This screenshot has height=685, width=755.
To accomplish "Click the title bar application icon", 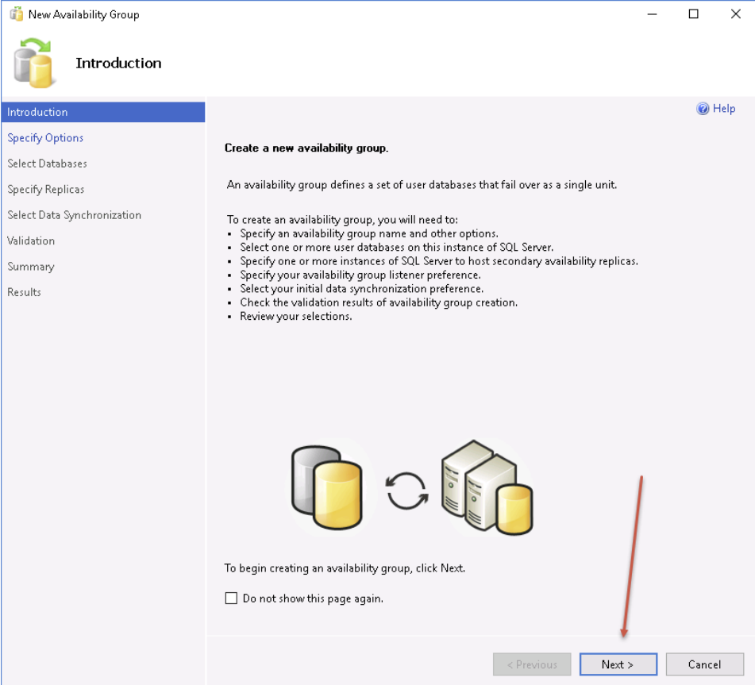I will (17, 14).
